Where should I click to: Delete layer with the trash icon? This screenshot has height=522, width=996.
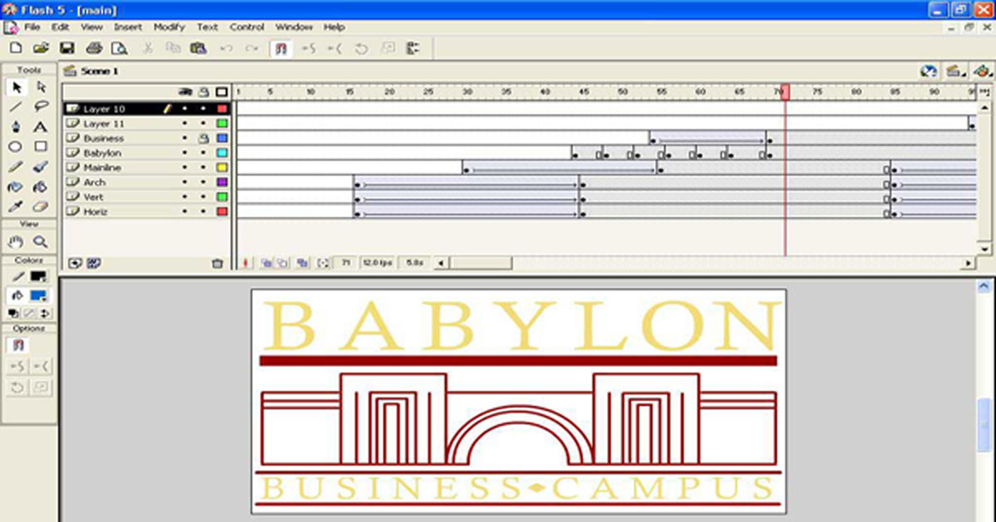[x=217, y=263]
